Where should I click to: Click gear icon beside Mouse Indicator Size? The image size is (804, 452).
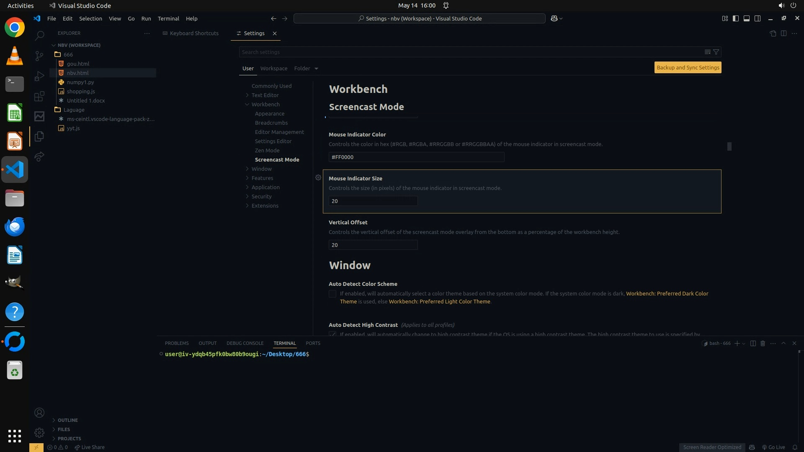(x=318, y=177)
